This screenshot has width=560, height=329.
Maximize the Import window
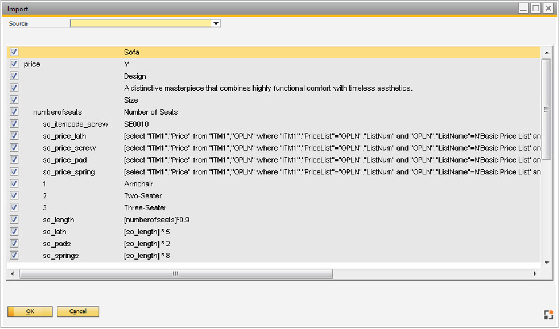(x=536, y=9)
